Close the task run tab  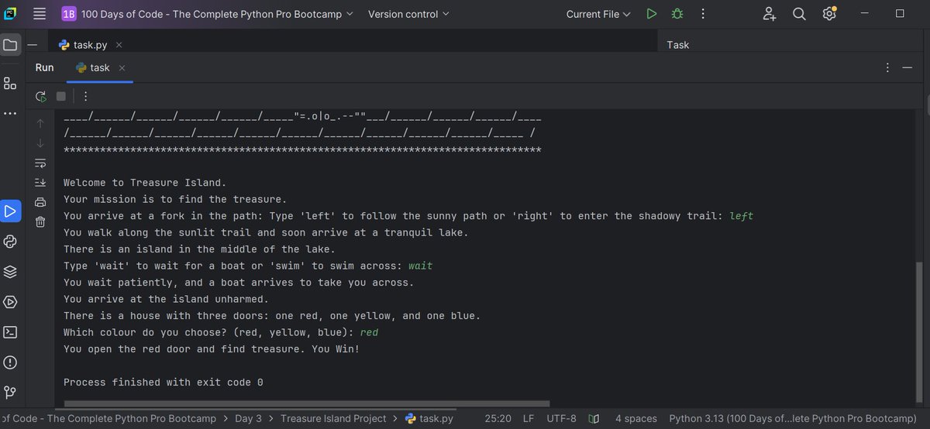pyautogui.click(x=122, y=67)
